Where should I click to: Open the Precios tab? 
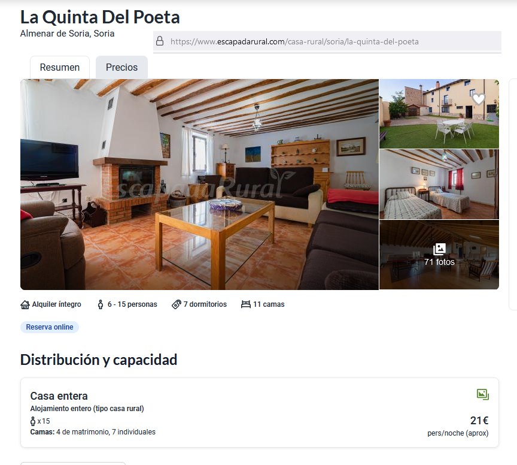[x=121, y=67]
